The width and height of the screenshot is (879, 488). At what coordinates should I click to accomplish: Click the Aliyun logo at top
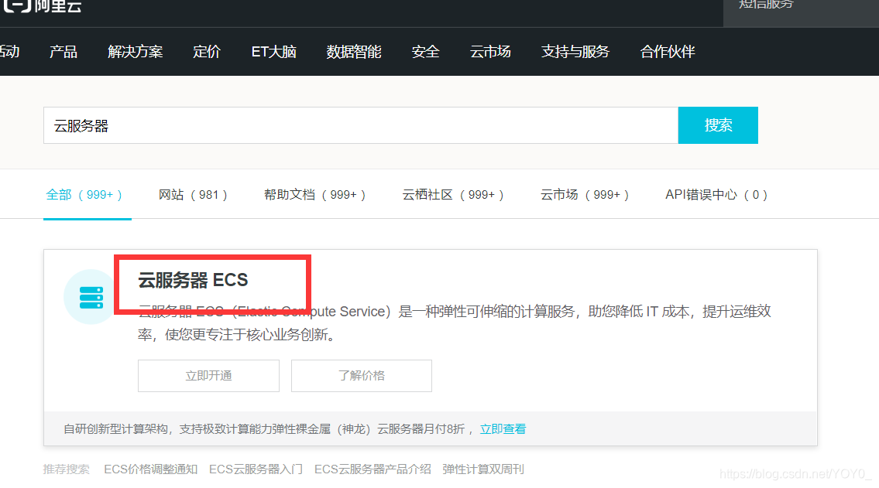(42, 5)
